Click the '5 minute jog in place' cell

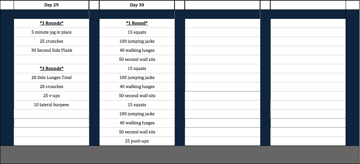(51, 32)
